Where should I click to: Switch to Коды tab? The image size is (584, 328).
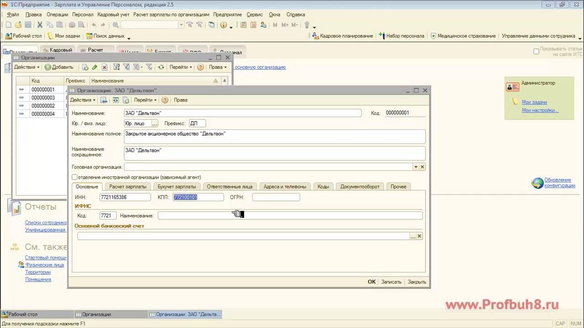(323, 186)
